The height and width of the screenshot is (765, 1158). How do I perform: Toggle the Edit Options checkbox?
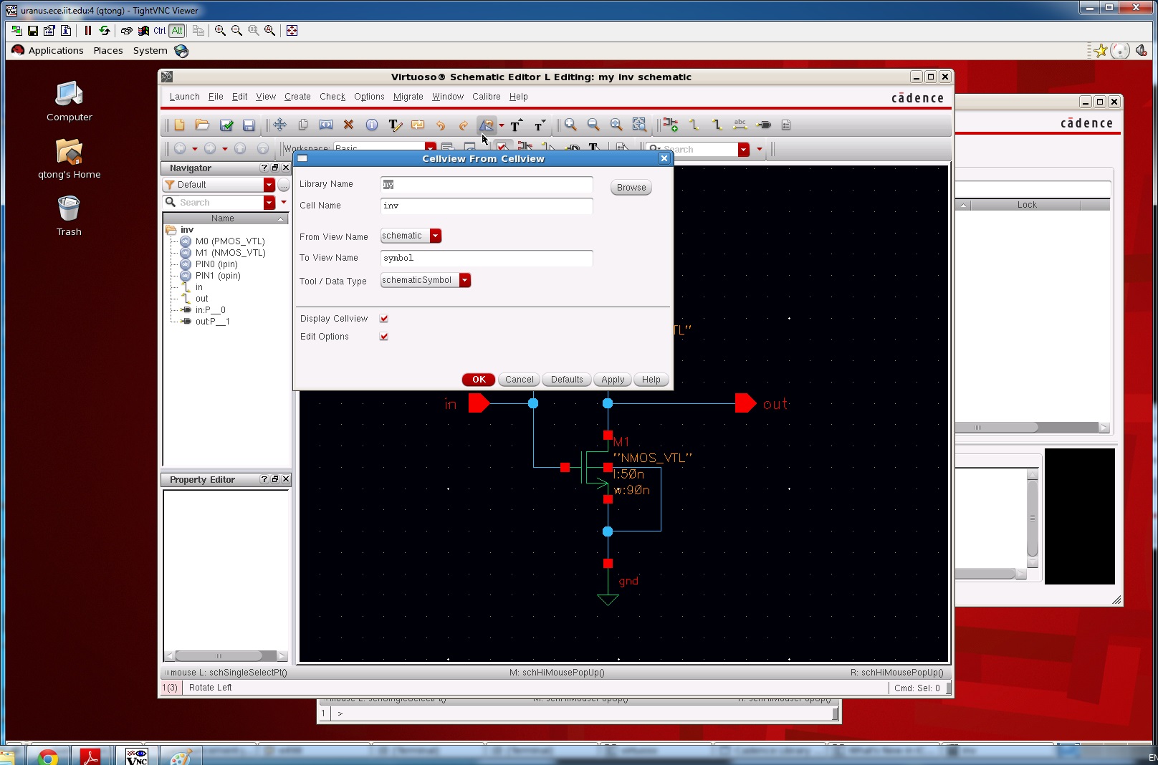click(384, 337)
